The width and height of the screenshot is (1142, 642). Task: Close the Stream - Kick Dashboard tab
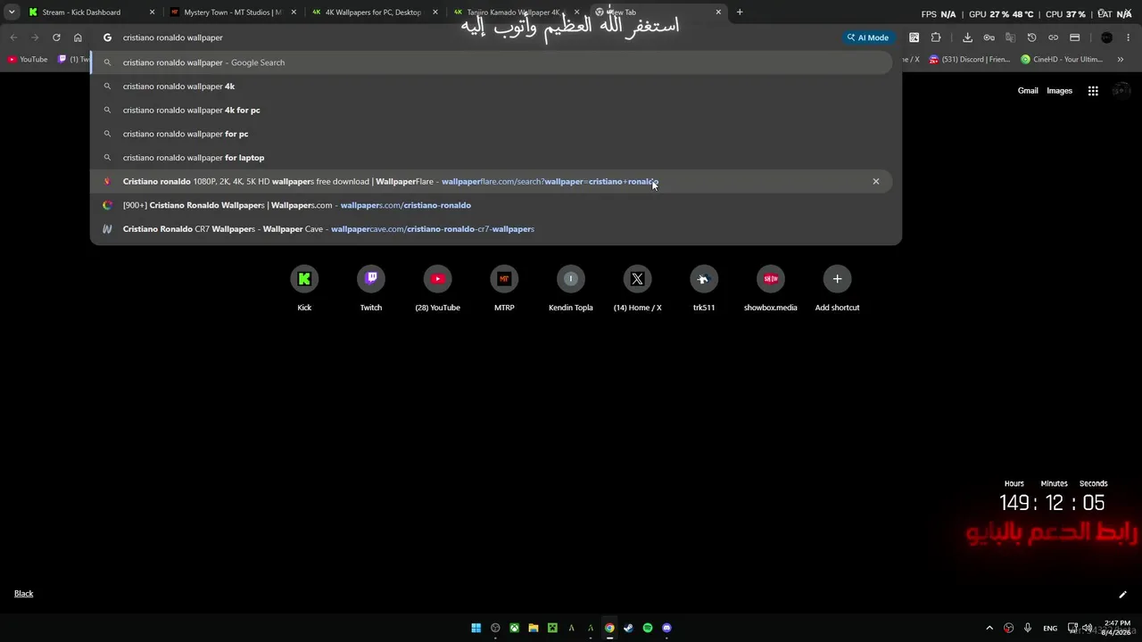tap(152, 12)
